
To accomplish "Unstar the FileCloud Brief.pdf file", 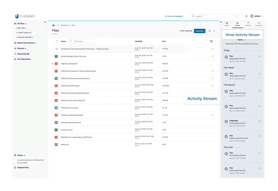I will [52, 64].
